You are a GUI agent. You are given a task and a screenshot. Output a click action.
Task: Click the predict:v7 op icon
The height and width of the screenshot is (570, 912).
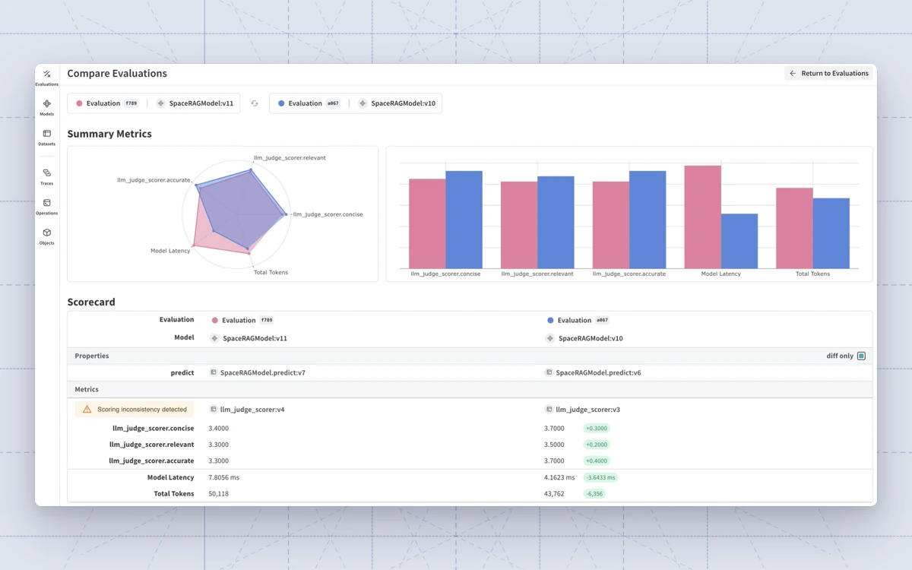[x=214, y=372]
